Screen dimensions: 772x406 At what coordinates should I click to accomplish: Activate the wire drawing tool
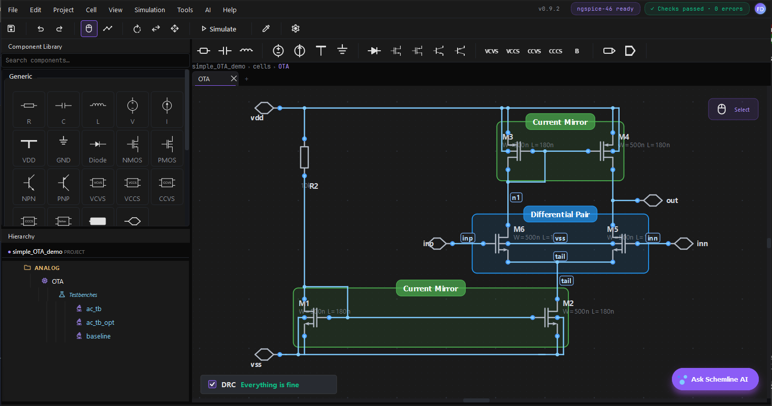click(x=108, y=29)
